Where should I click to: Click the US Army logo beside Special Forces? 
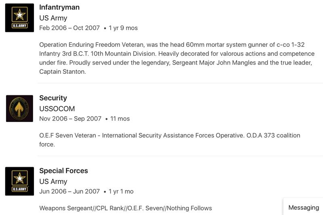click(19, 181)
